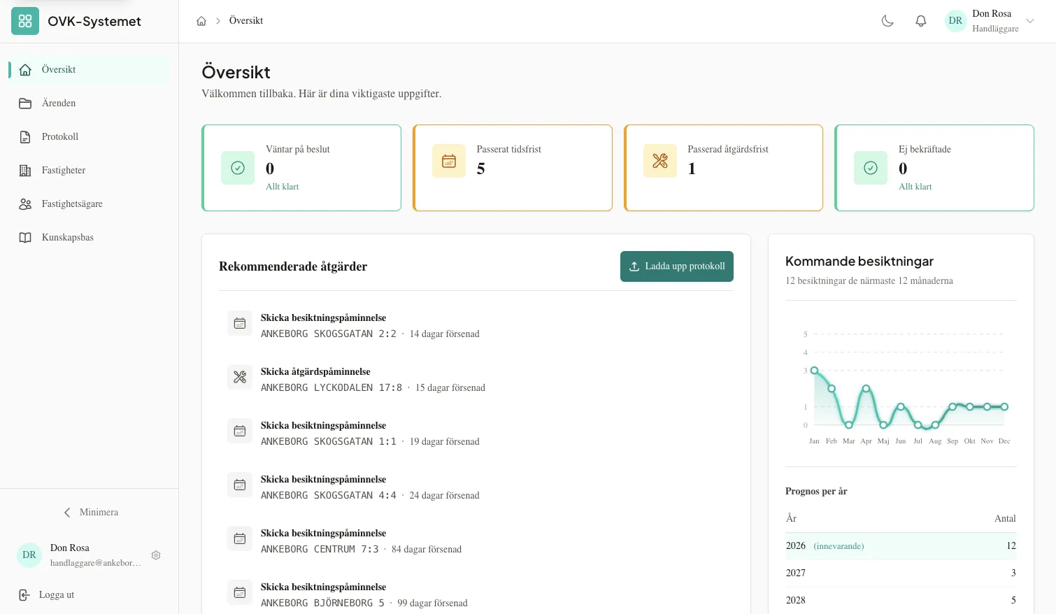Collapse the sidebar with Minimera
Screen dimensions: 1056x614
[90, 512]
